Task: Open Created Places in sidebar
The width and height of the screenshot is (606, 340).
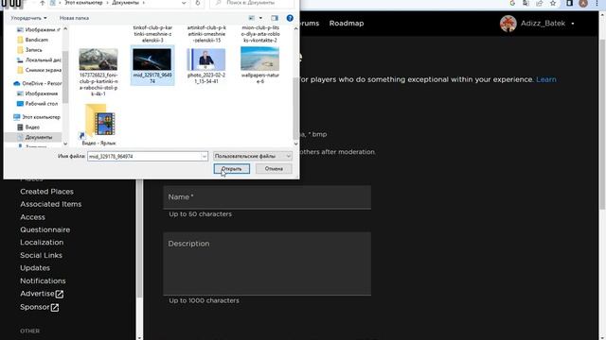Action: pyautogui.click(x=46, y=192)
